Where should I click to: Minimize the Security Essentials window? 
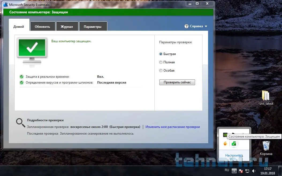pyautogui.click(x=190, y=3)
